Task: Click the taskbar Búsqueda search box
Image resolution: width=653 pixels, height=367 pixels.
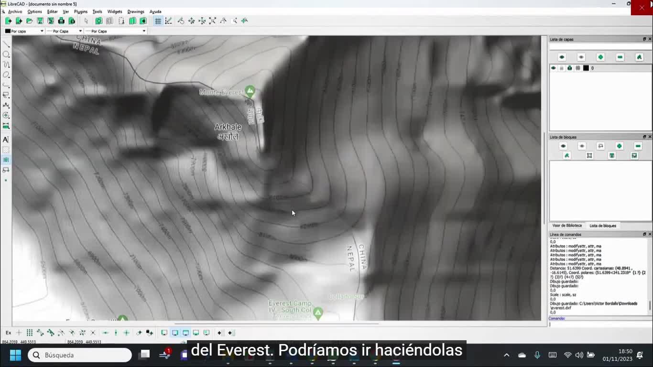Action: pos(80,355)
